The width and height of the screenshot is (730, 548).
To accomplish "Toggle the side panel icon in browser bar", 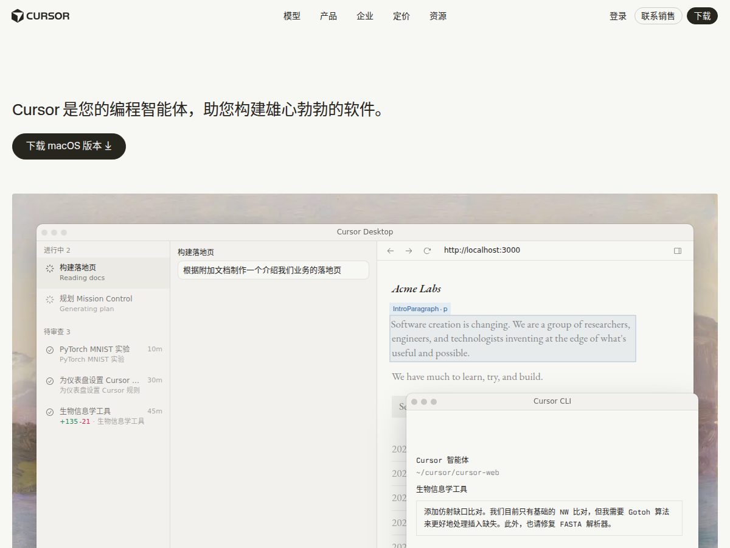I will 678,250.
